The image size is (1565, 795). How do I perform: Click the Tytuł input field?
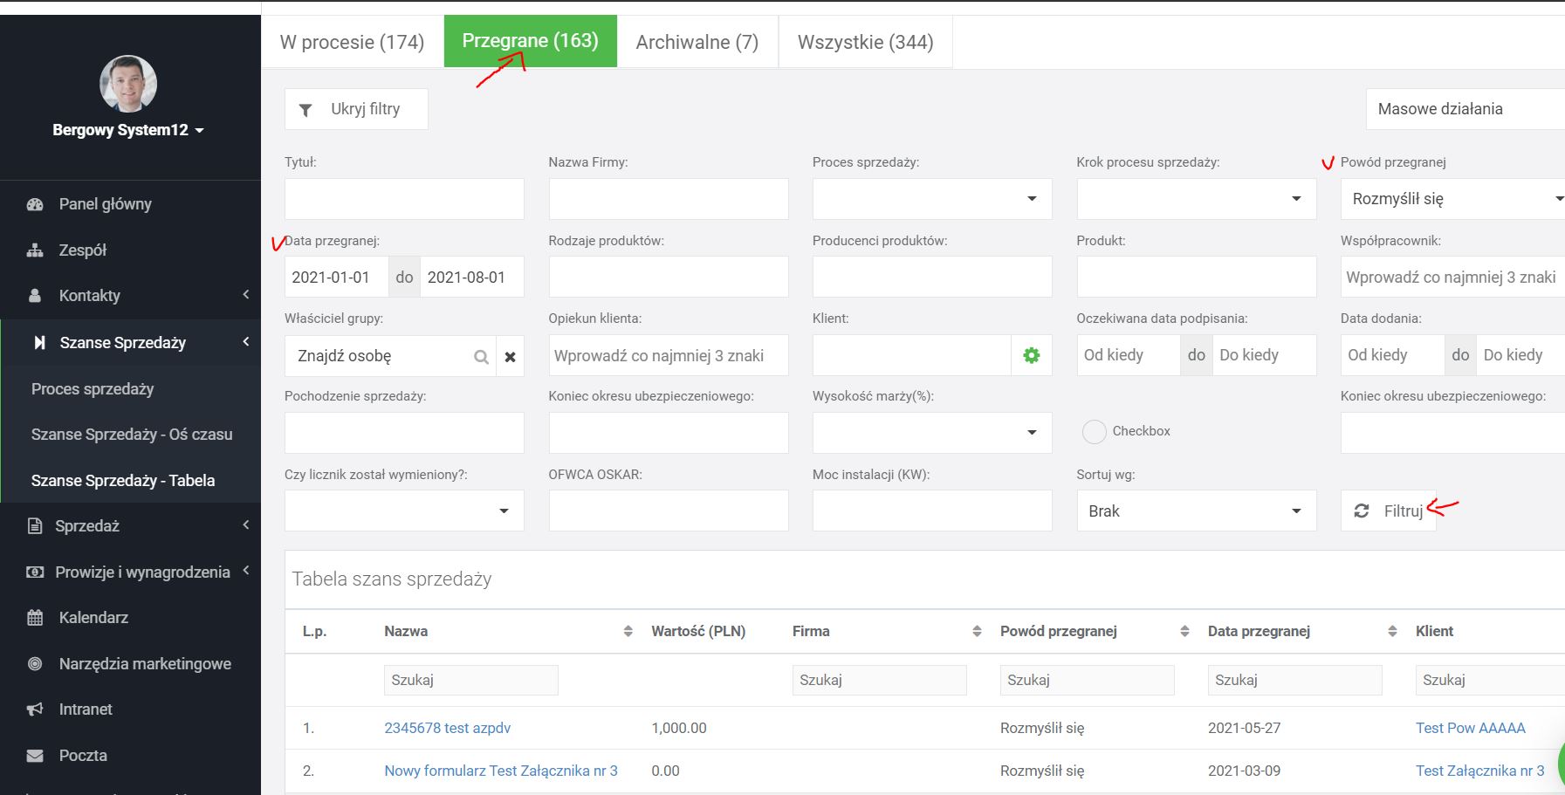(x=404, y=199)
